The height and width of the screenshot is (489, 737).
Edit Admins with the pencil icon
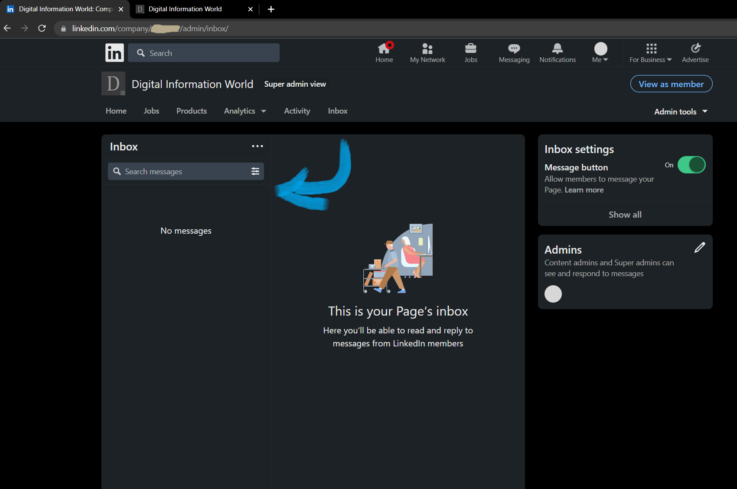(x=700, y=248)
